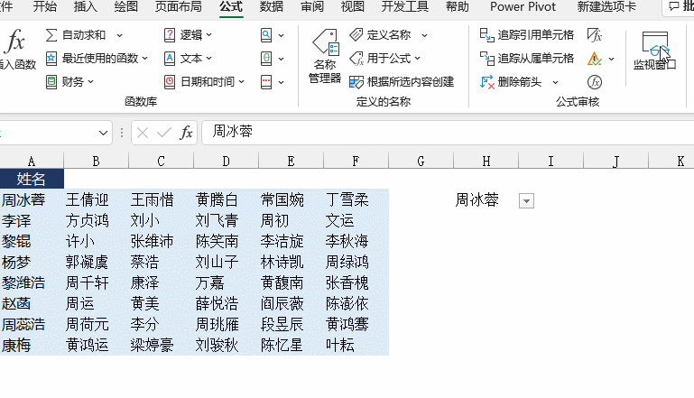Click the Define Name tag icon

coord(356,34)
